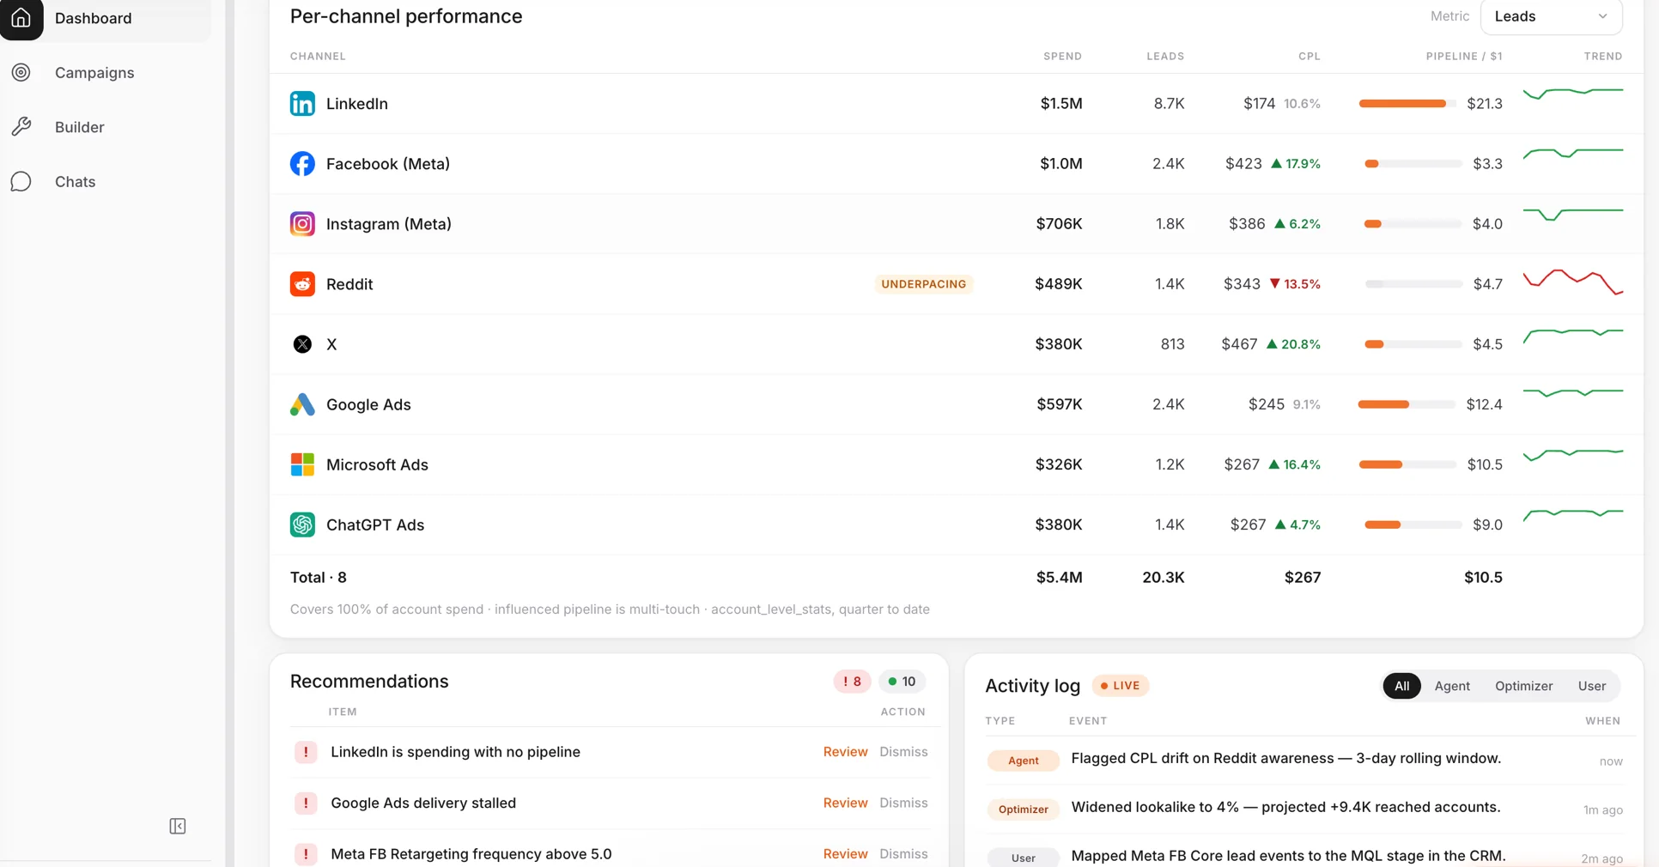Collapse the sidebar panel icon
This screenshot has width=1659, height=867.
(178, 826)
